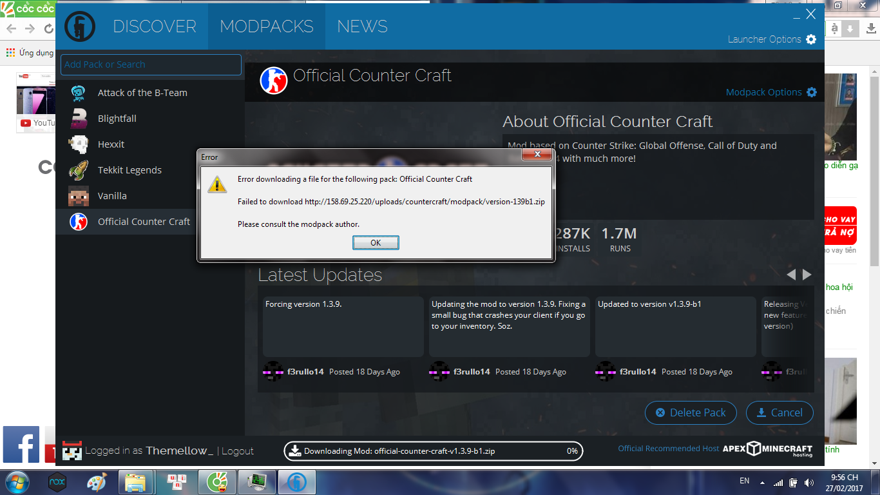Click the download icon in the progress bar
Image resolution: width=880 pixels, height=495 pixels.
click(294, 451)
